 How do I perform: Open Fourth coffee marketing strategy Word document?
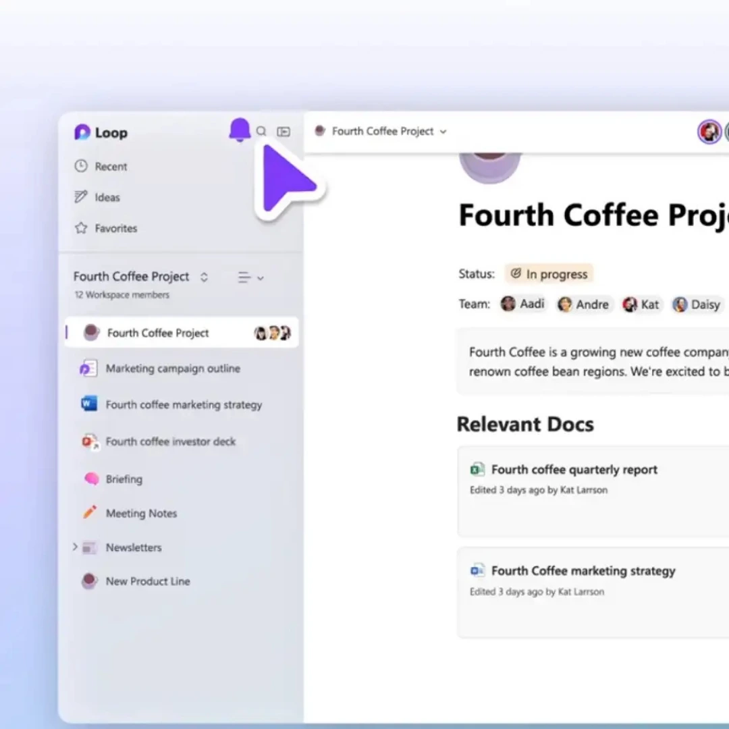coord(183,405)
